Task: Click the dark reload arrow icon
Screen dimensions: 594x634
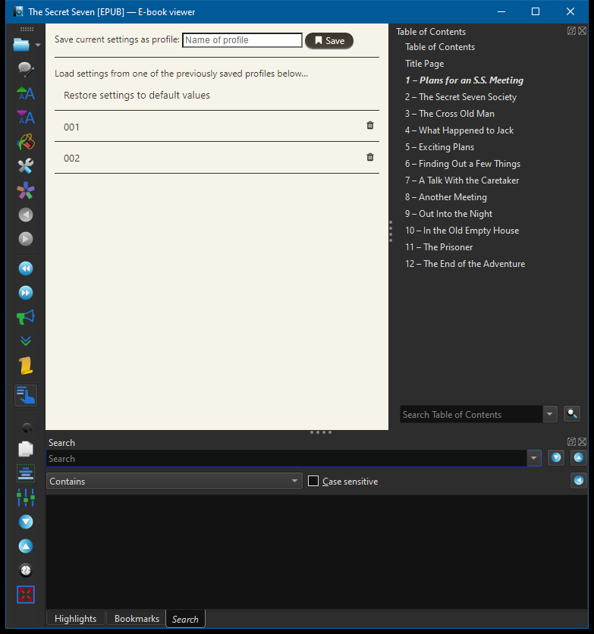Action: (27, 428)
